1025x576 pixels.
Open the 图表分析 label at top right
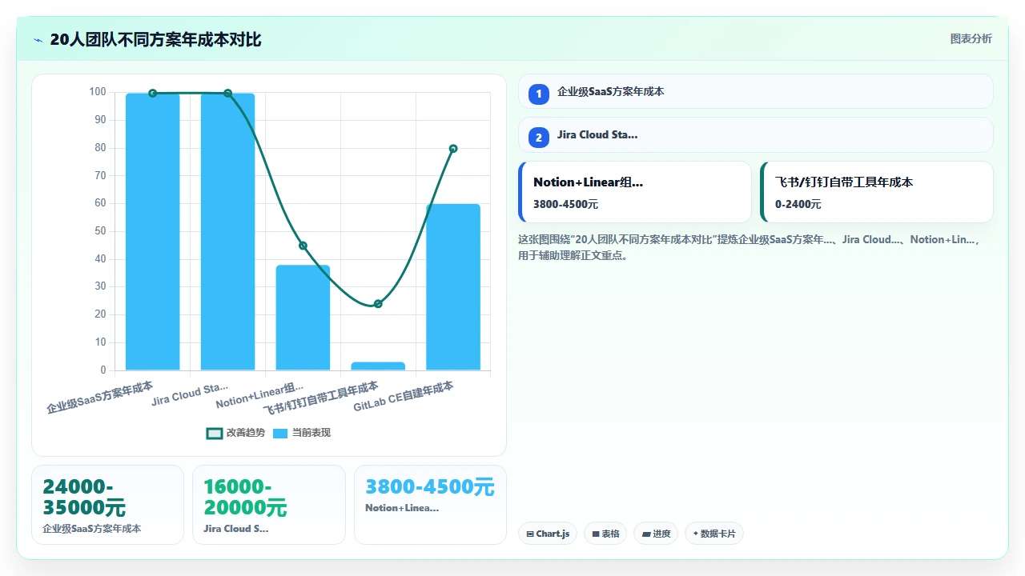click(x=971, y=39)
